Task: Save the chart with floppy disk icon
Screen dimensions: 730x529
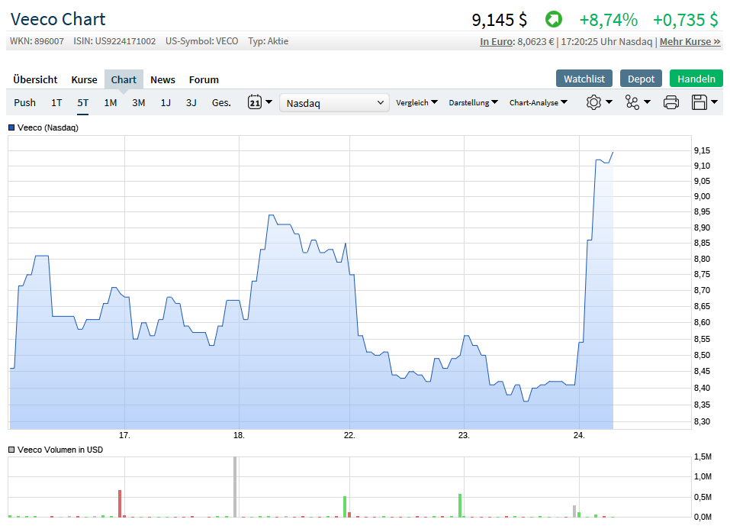Action: click(x=699, y=102)
